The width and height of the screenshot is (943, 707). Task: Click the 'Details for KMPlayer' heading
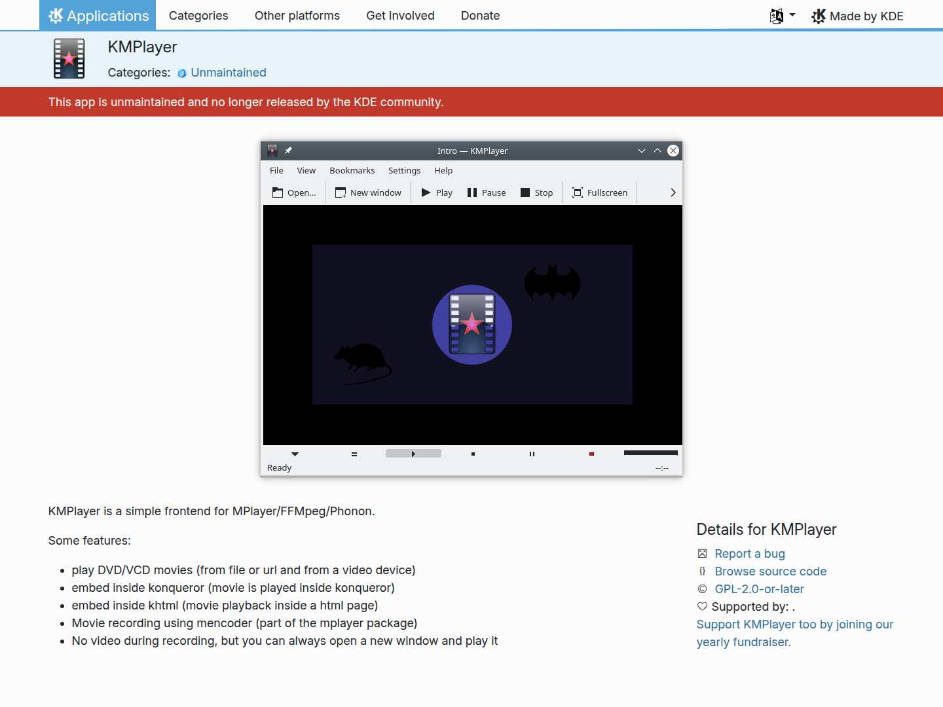[x=766, y=530]
